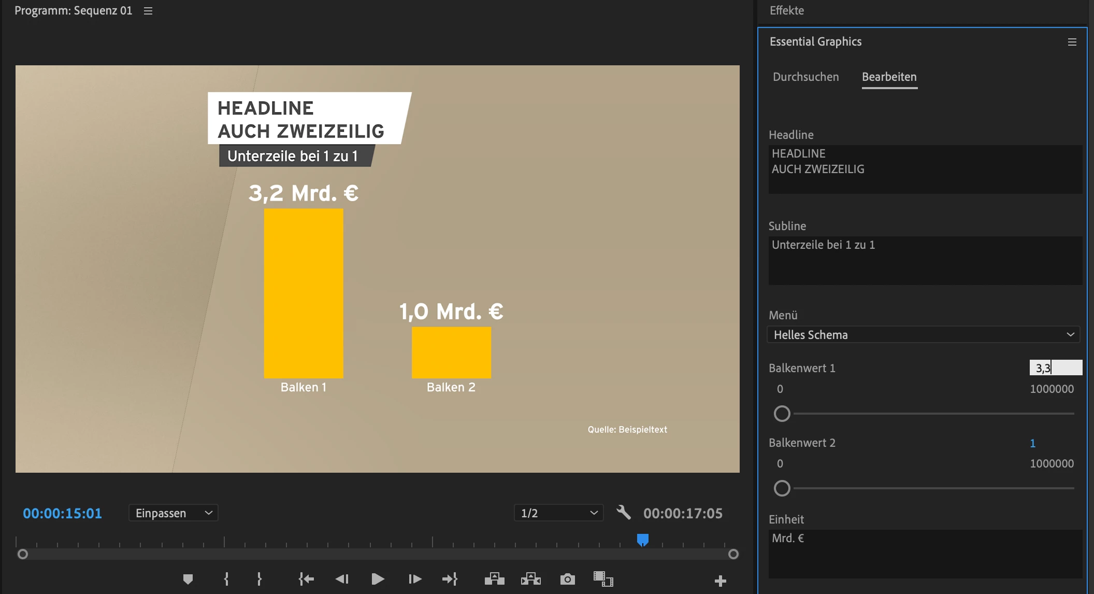
Task: Click the Extract icon
Action: tap(530, 579)
